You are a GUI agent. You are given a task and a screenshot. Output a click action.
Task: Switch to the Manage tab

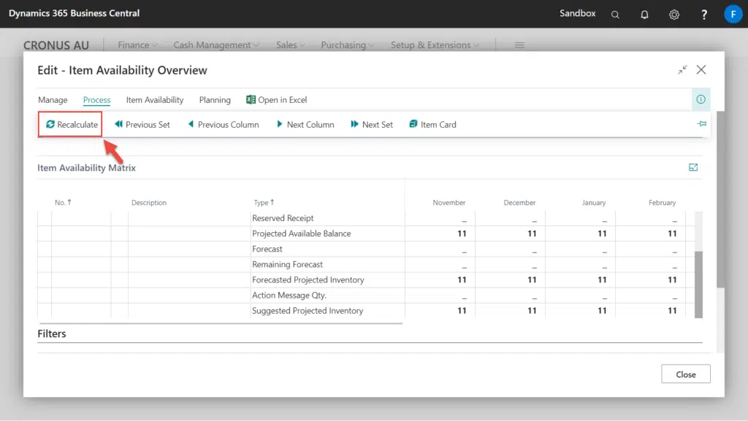click(53, 100)
